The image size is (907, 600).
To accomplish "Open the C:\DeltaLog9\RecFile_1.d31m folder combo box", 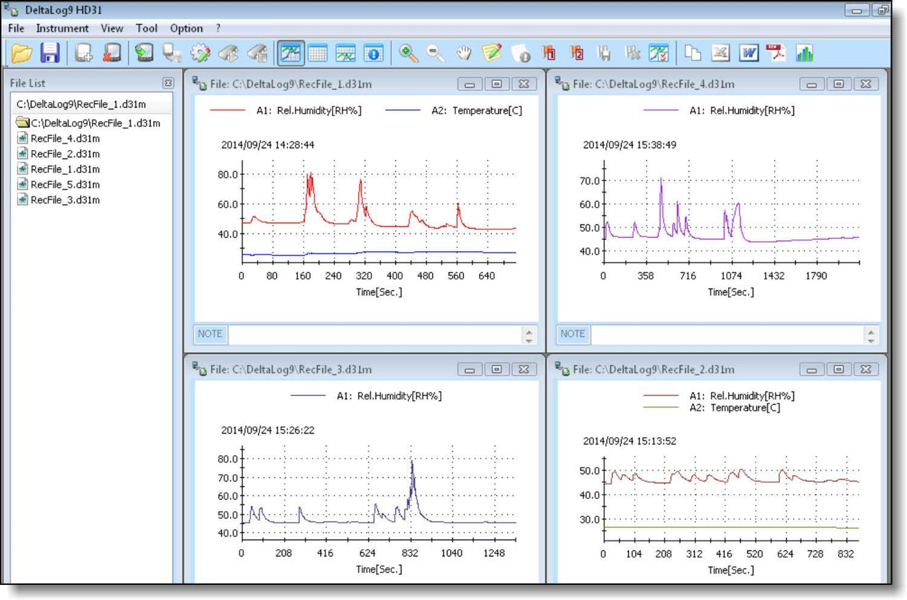I will [x=92, y=104].
